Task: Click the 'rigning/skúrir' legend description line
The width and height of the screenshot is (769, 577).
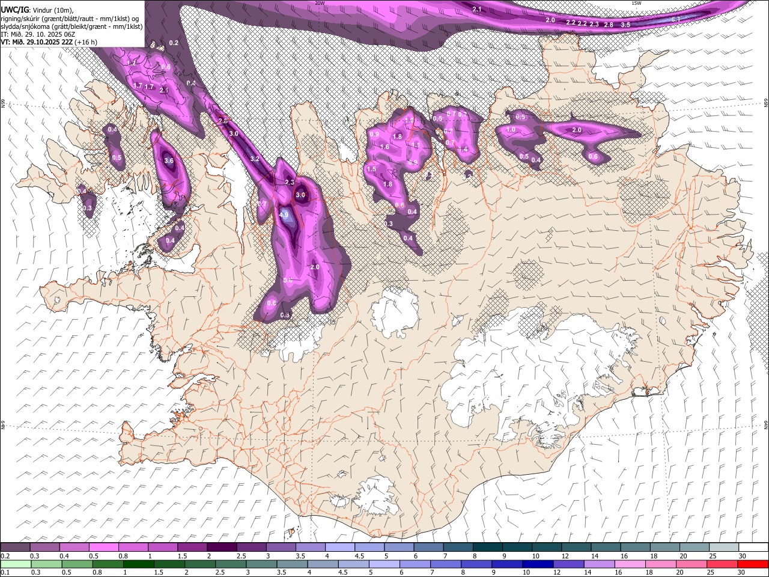Action: point(70,18)
